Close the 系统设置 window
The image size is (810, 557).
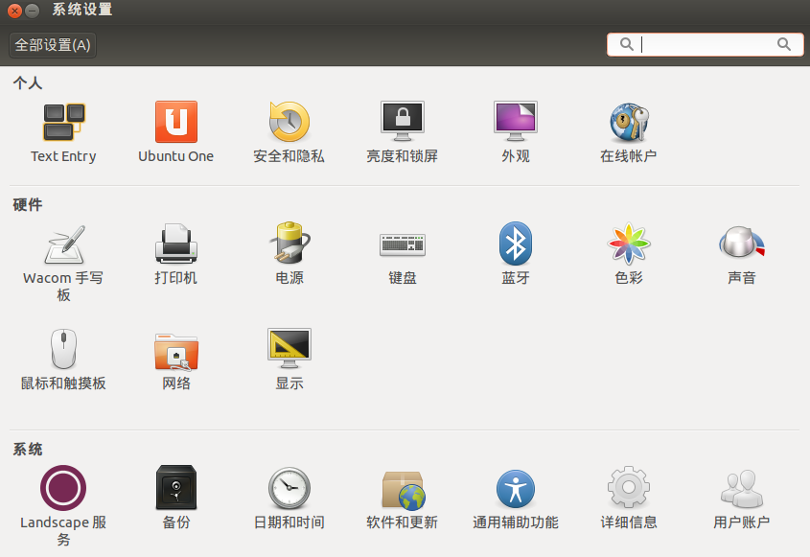pos(15,11)
